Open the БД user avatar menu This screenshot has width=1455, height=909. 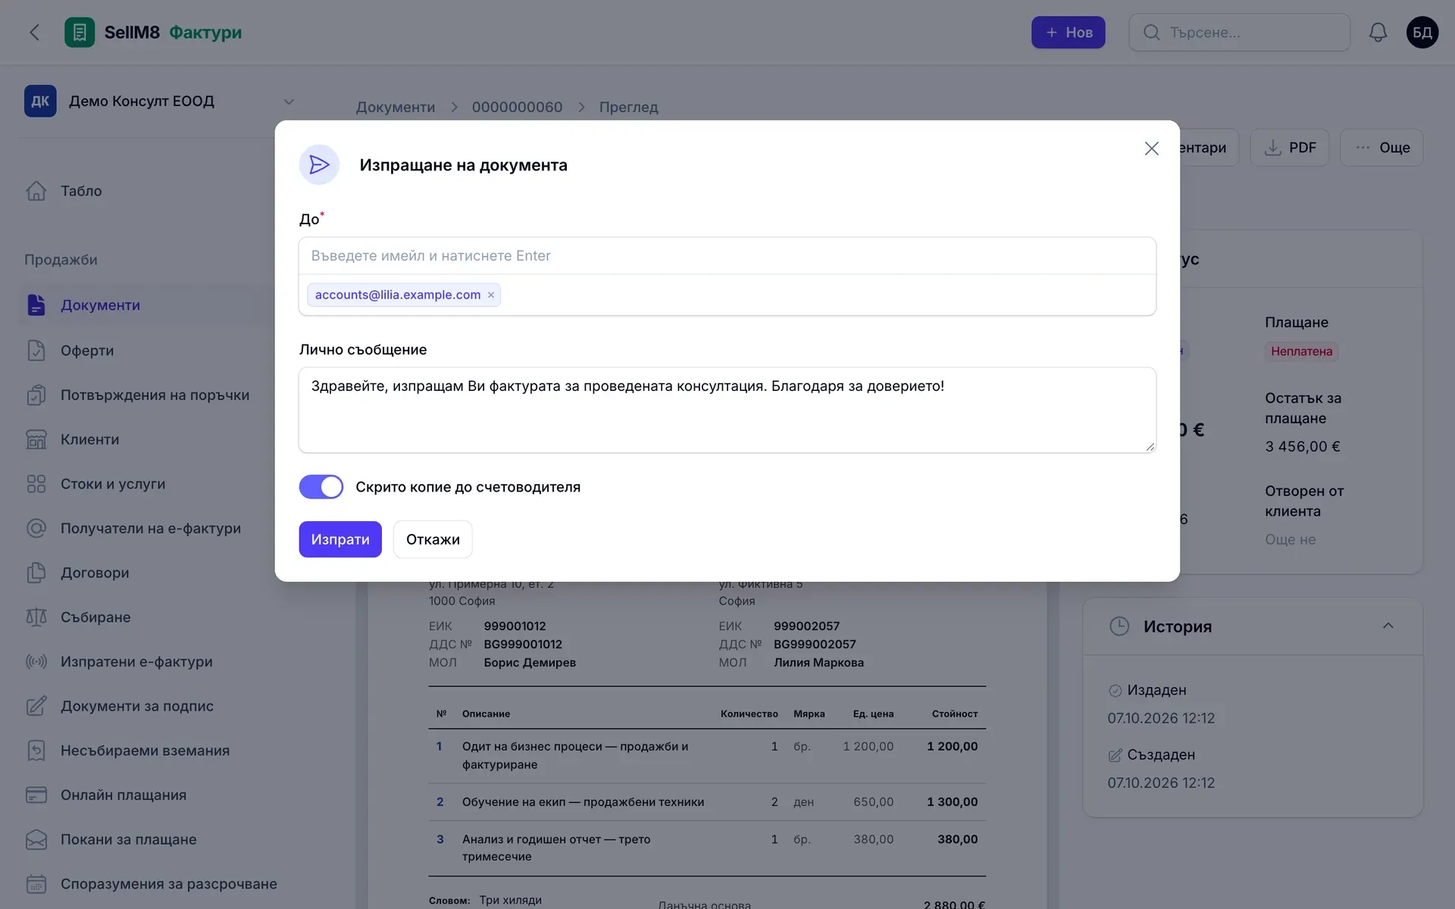point(1422,32)
